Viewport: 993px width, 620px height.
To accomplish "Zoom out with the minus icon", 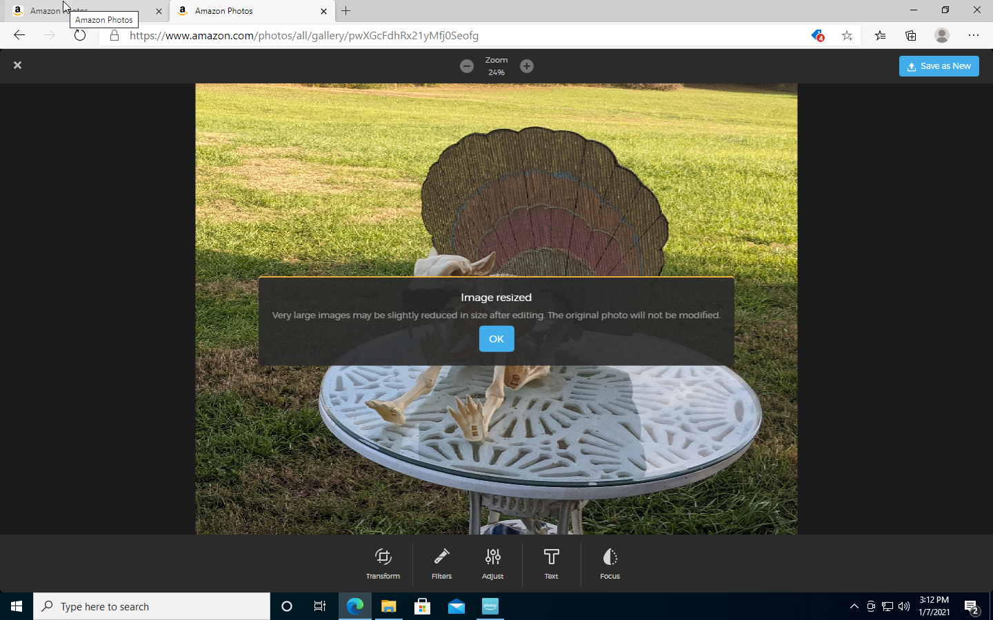I will click(467, 66).
